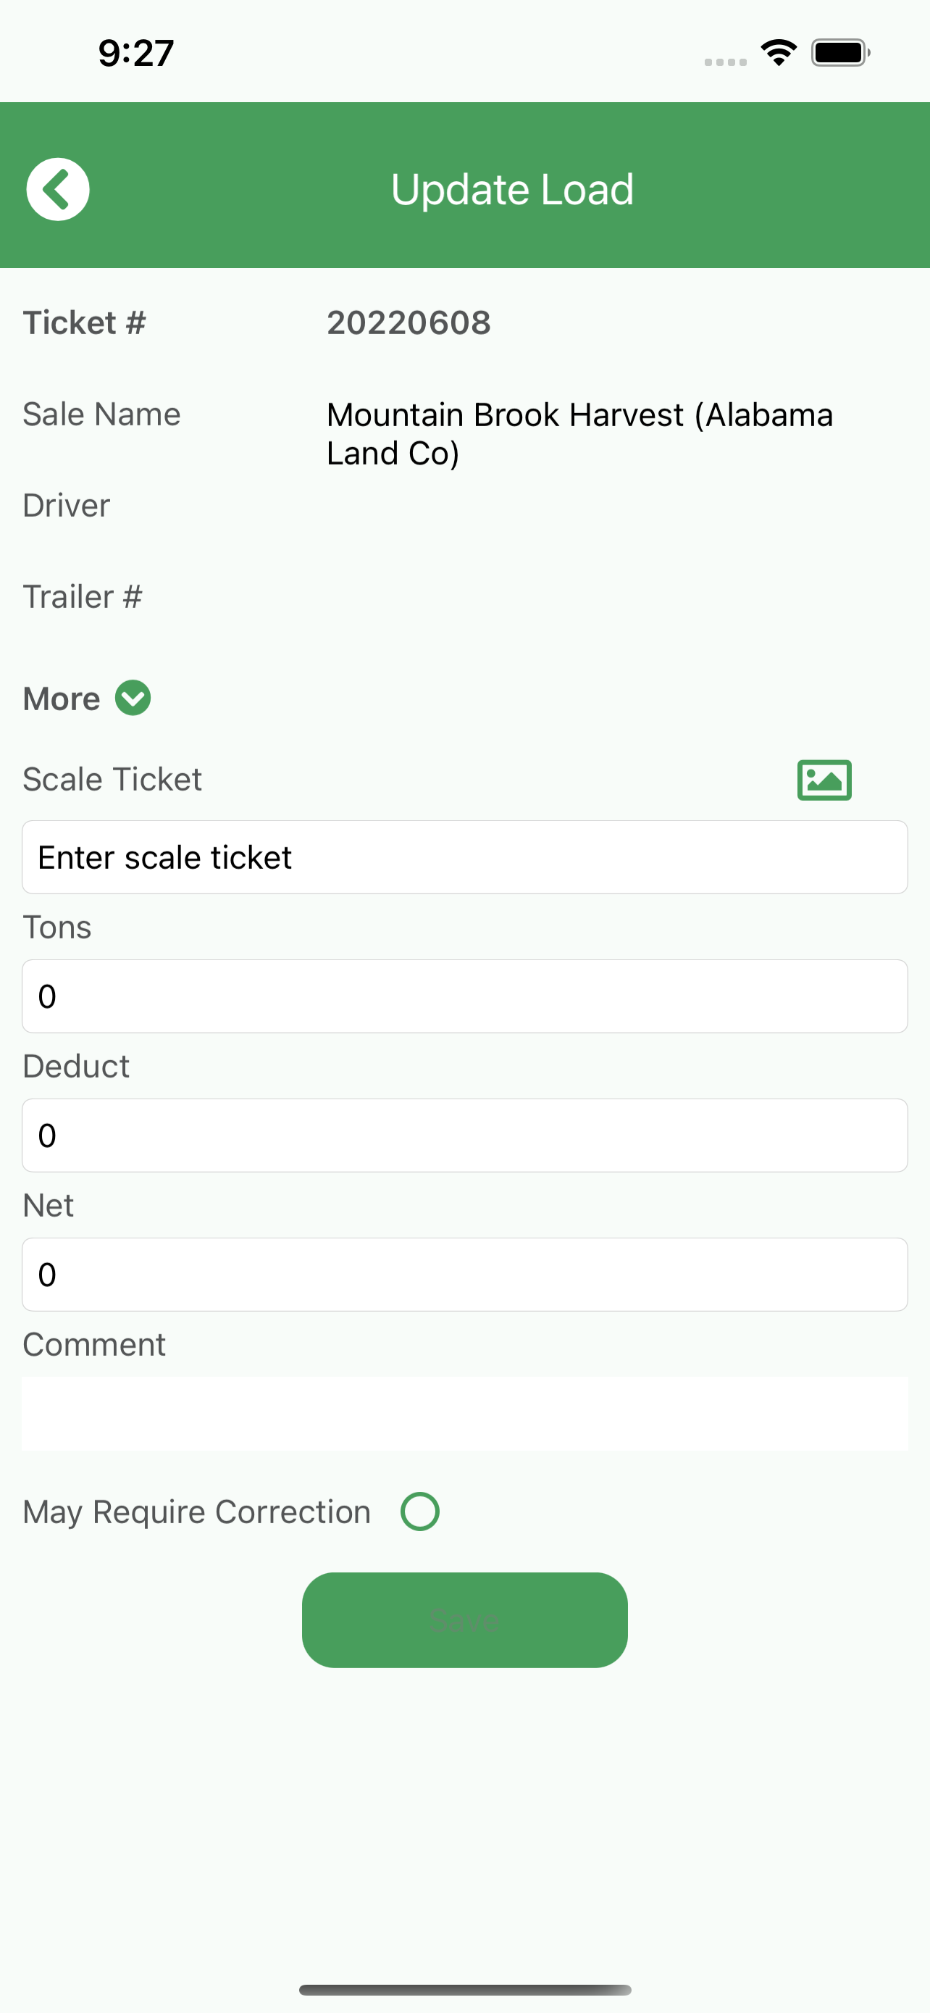Select the Tons input field
930x2013 pixels.
[464, 996]
